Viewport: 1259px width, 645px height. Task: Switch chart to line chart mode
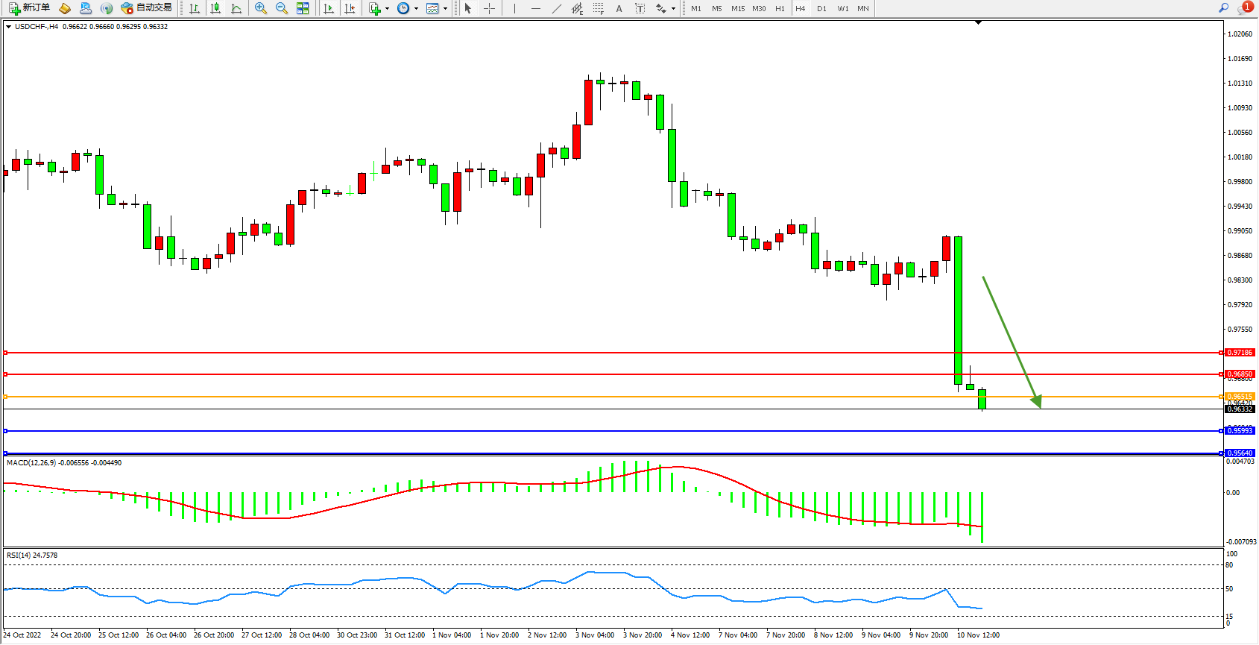(236, 8)
